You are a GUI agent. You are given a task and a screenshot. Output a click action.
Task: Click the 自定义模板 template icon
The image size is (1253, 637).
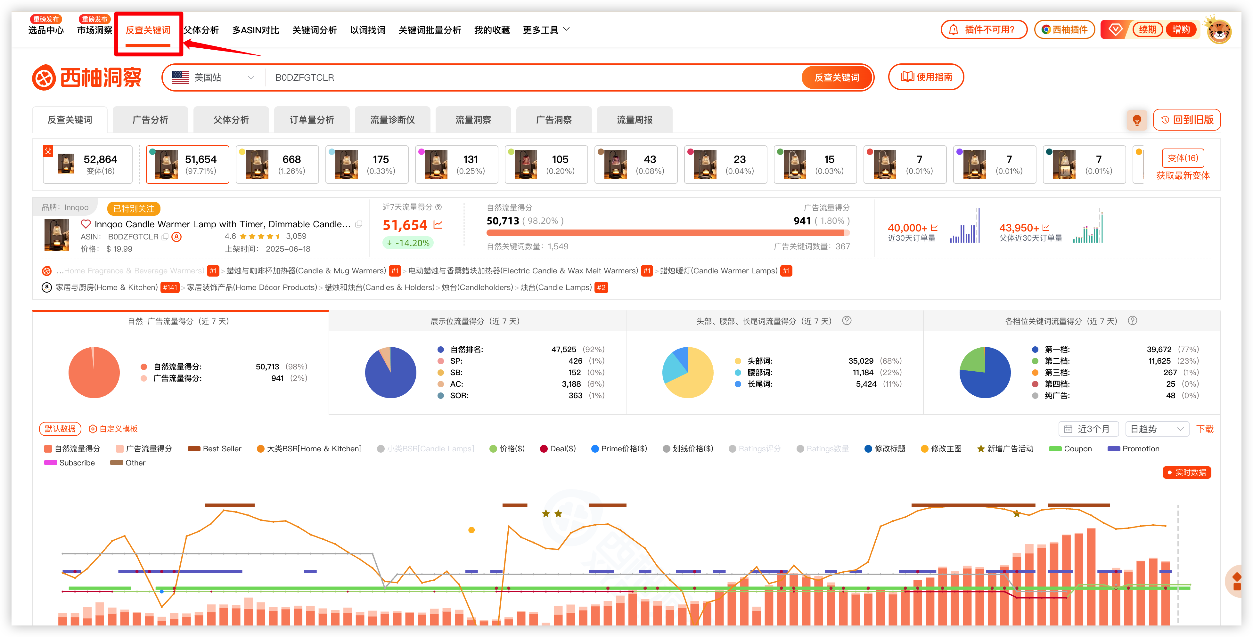click(x=93, y=429)
